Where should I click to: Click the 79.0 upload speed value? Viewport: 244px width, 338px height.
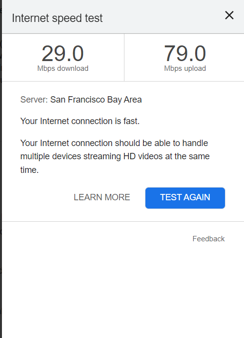tap(185, 53)
